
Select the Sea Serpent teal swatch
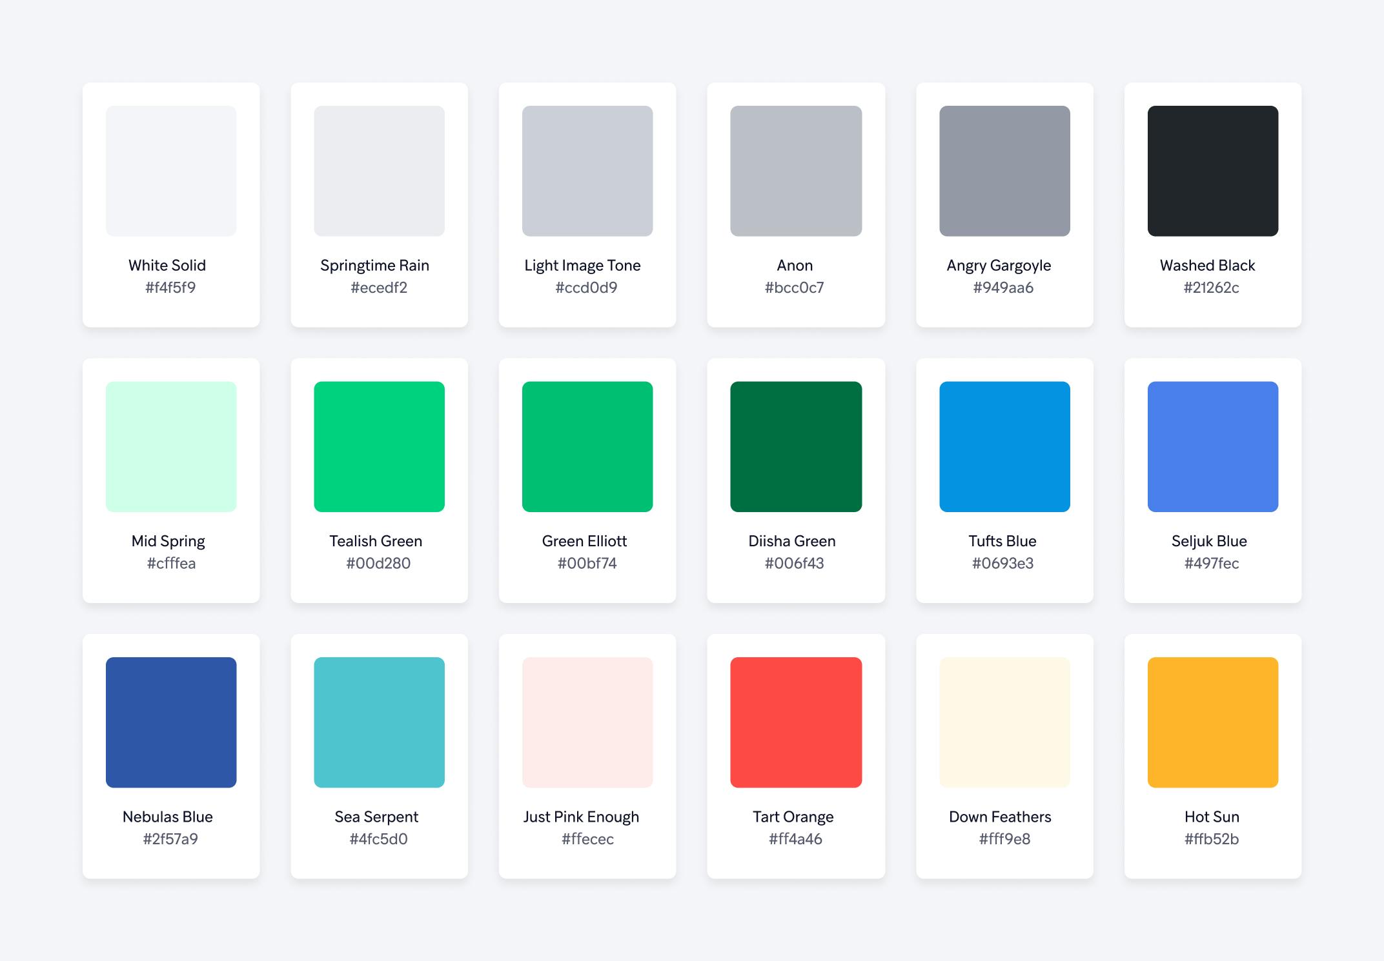pyautogui.click(x=379, y=722)
